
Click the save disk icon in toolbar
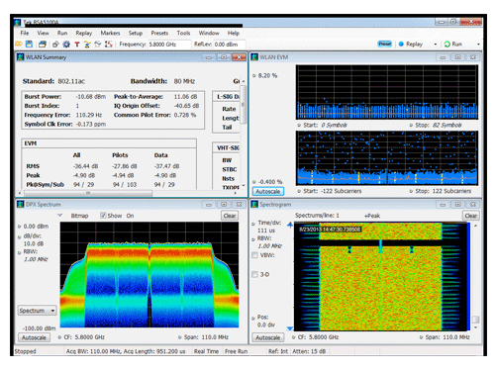coord(30,44)
